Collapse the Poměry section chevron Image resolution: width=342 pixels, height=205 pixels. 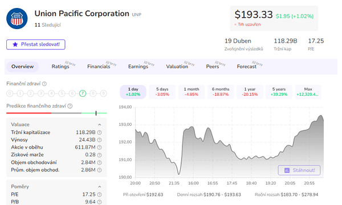pyautogui.click(x=99, y=187)
